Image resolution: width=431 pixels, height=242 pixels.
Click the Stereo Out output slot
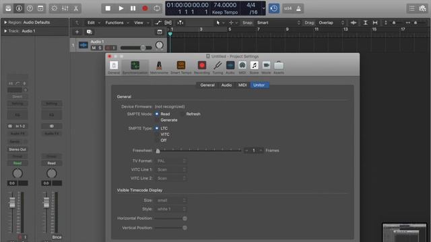(x=18, y=149)
